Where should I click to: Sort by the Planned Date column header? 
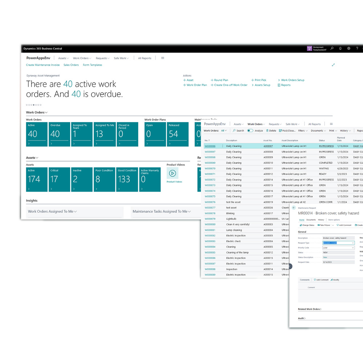pos(341,139)
